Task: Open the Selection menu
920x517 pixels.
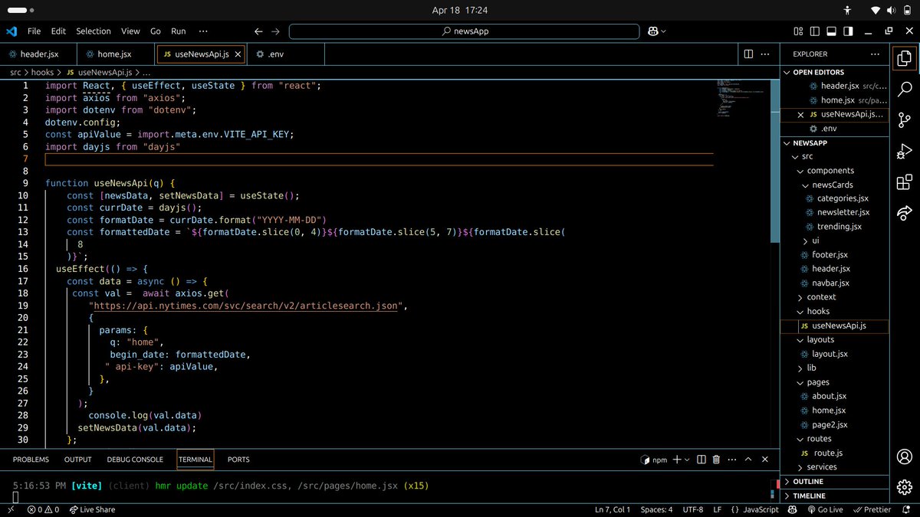Action: pyautogui.click(x=94, y=31)
